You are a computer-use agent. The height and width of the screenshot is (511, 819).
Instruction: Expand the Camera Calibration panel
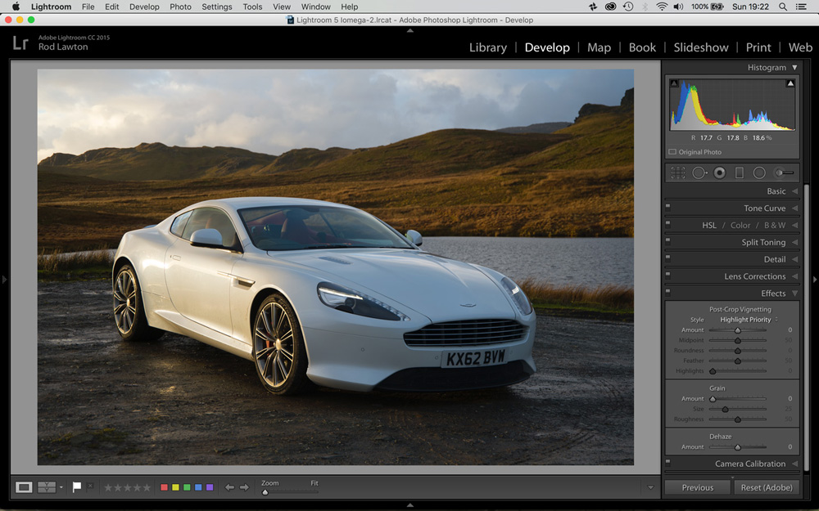click(x=750, y=464)
